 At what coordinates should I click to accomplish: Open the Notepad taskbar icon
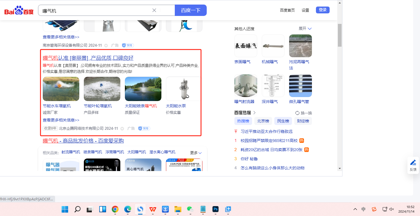(x=203, y=209)
